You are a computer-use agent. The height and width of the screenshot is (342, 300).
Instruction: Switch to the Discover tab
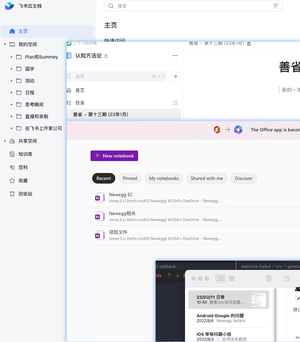point(244,178)
